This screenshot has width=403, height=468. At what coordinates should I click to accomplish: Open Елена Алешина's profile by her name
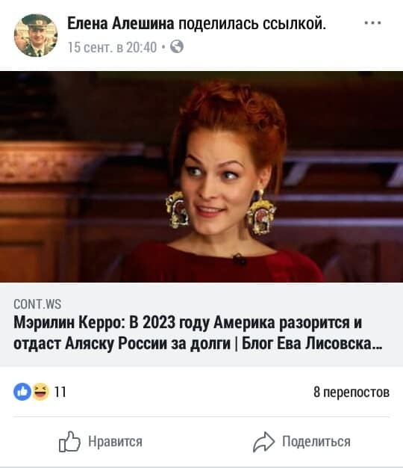[121, 23]
